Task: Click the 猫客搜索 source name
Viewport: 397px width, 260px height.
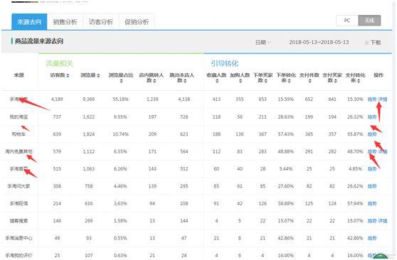Action: (19, 221)
